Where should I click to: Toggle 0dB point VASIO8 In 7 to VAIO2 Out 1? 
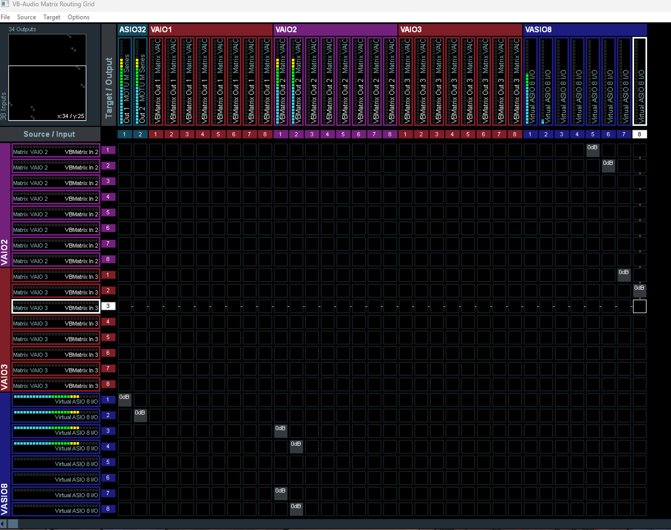pyautogui.click(x=281, y=493)
